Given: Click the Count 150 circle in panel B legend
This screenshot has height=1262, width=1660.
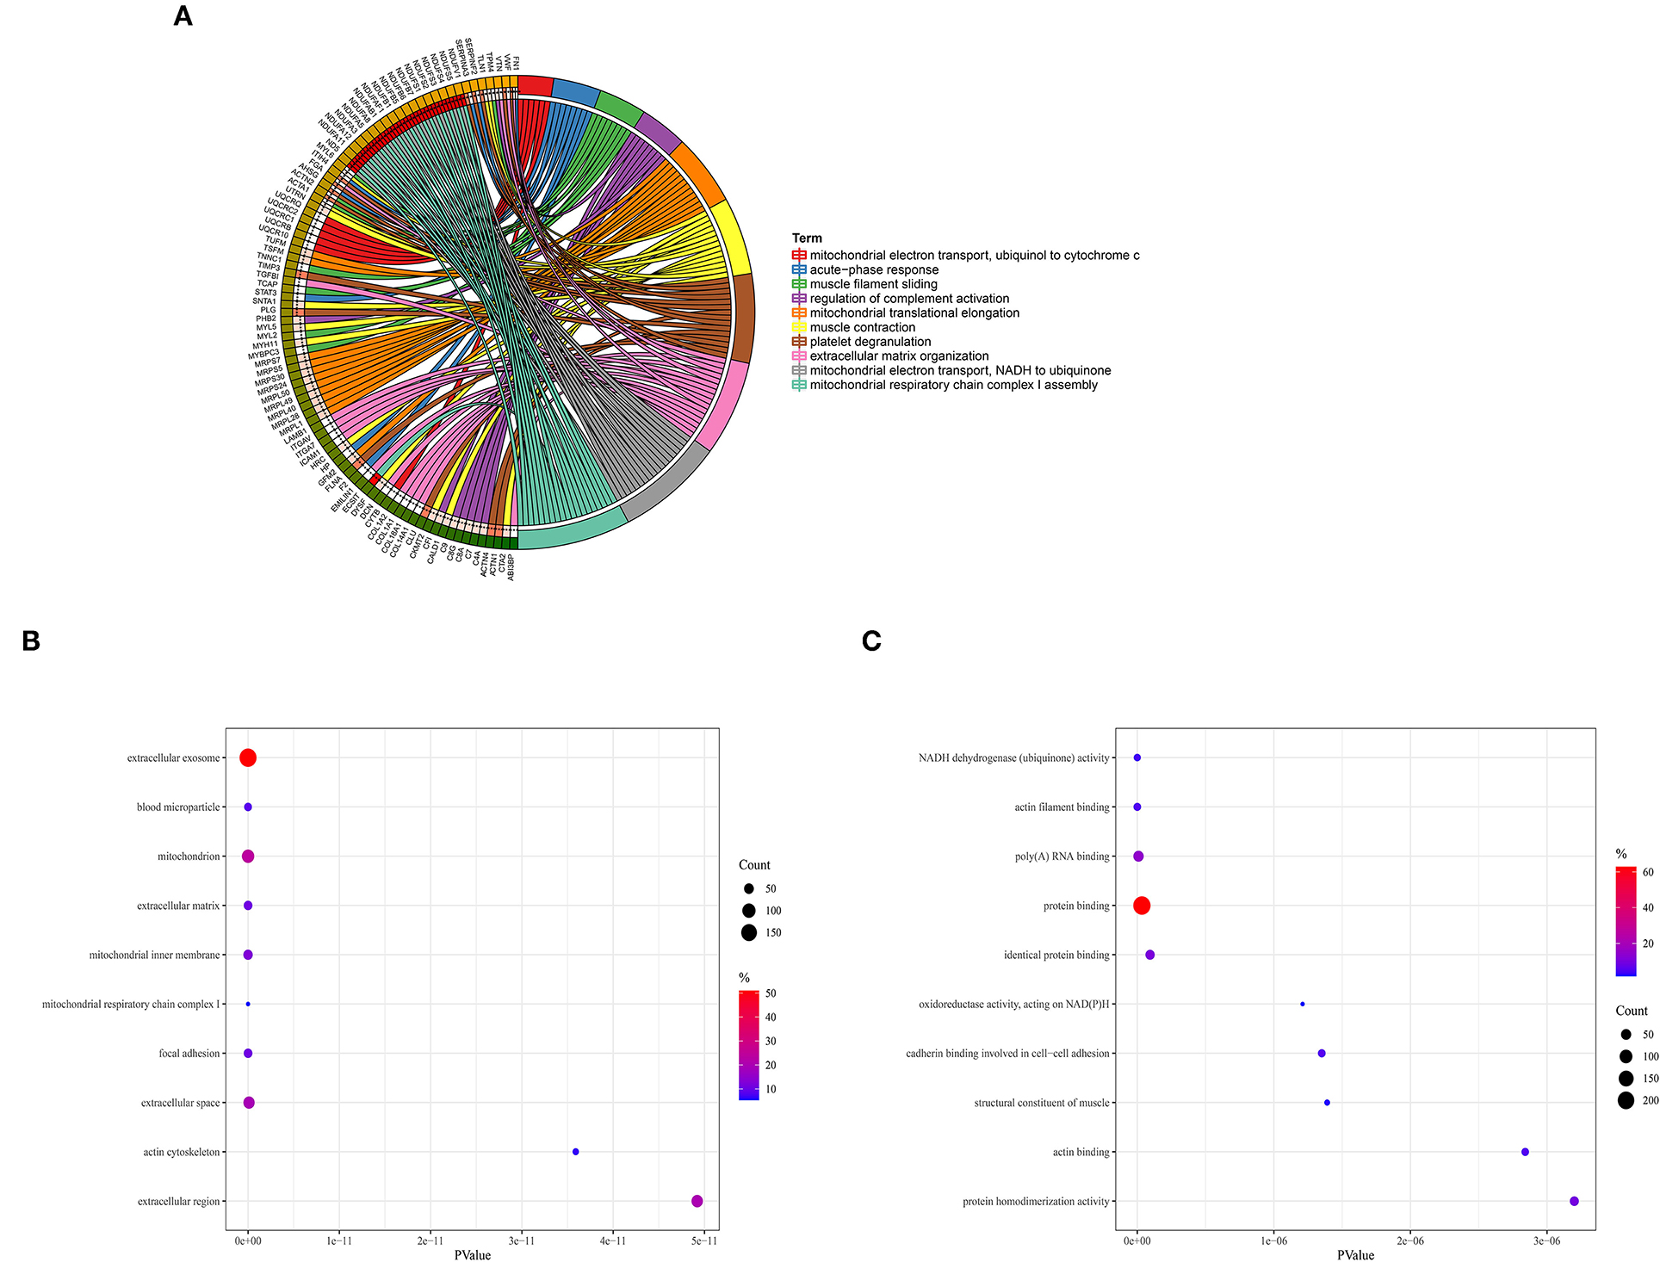Looking at the screenshot, I should click(749, 932).
